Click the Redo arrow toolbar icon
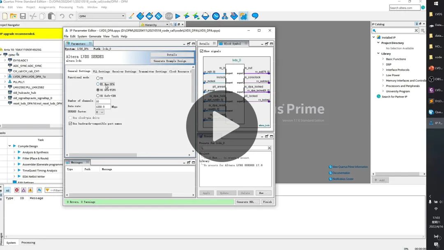 coord(71,16)
